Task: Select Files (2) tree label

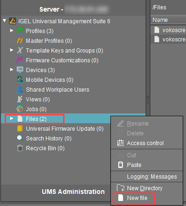Action: [x=36, y=119]
